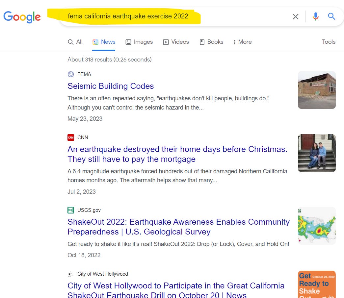Click the CNN source name
Image resolution: width=344 pixels, height=298 pixels.
83,137
